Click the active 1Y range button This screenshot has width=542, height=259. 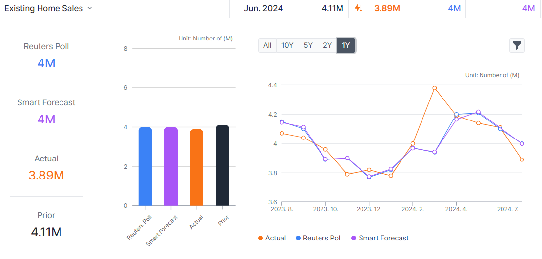[x=346, y=45]
